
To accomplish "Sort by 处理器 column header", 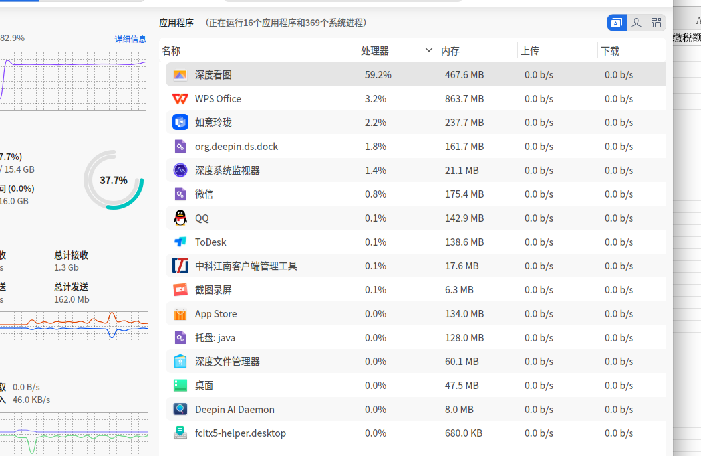I will [398, 51].
